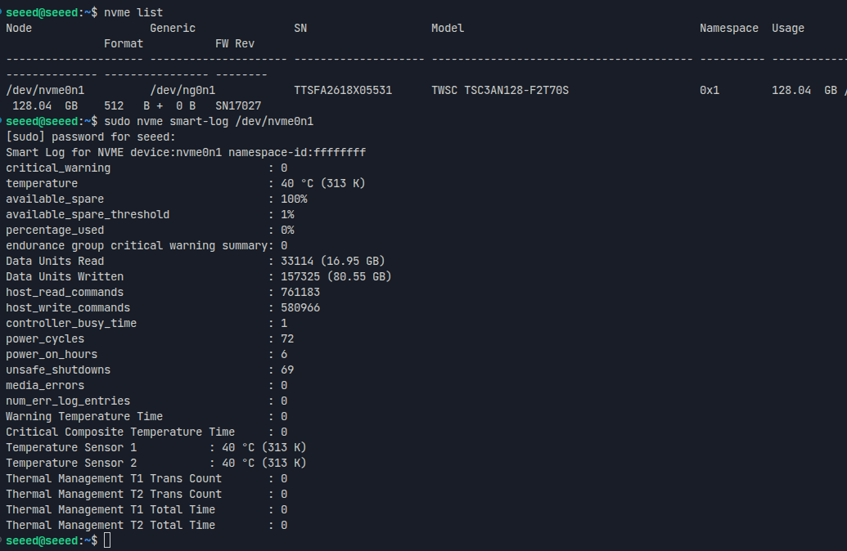Image resolution: width=847 pixels, height=551 pixels.
Task: Click the model name TWSC TSC3AN128-F2T70S
Action: coord(500,90)
